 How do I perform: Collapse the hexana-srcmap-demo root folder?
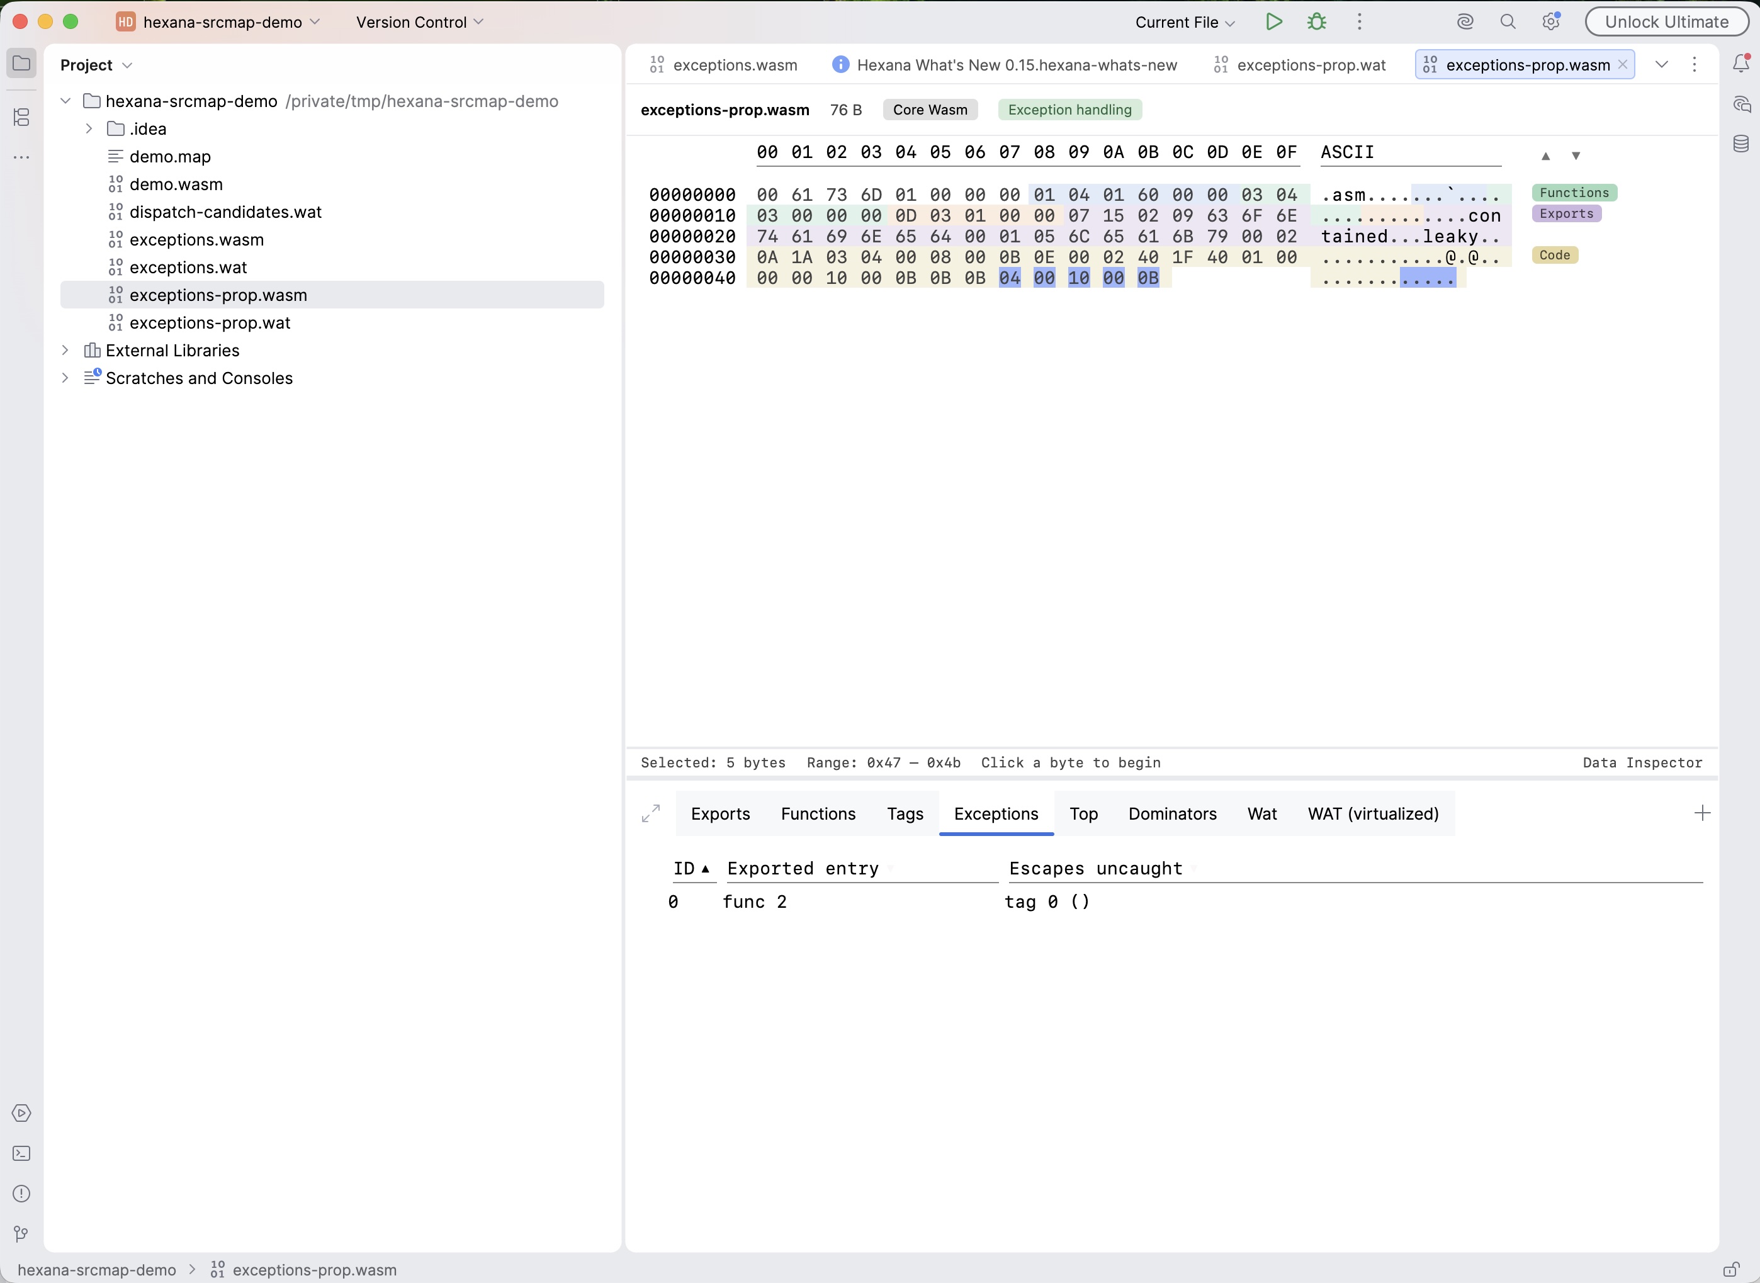click(66, 101)
